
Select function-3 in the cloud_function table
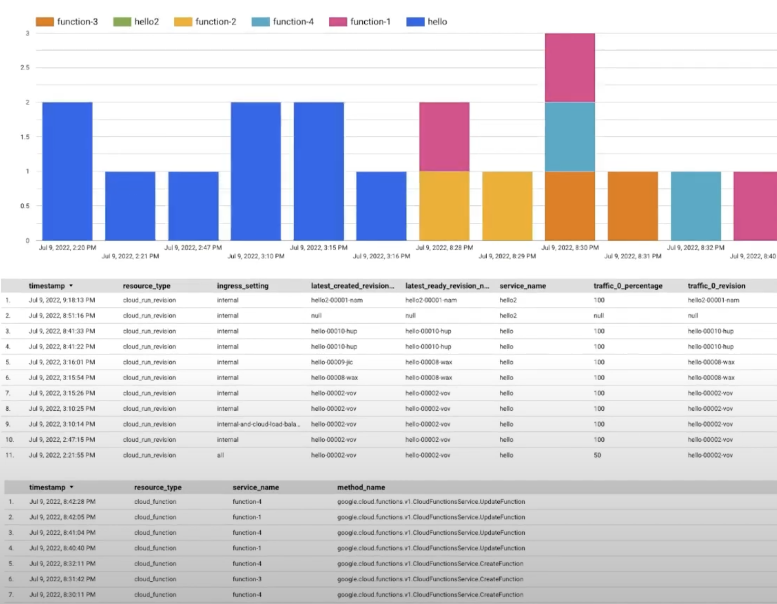coord(247,579)
